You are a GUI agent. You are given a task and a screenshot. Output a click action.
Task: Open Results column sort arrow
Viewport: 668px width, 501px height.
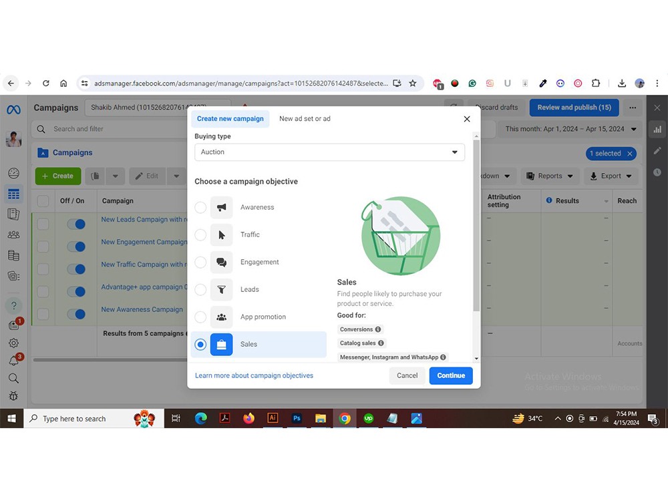pos(607,201)
